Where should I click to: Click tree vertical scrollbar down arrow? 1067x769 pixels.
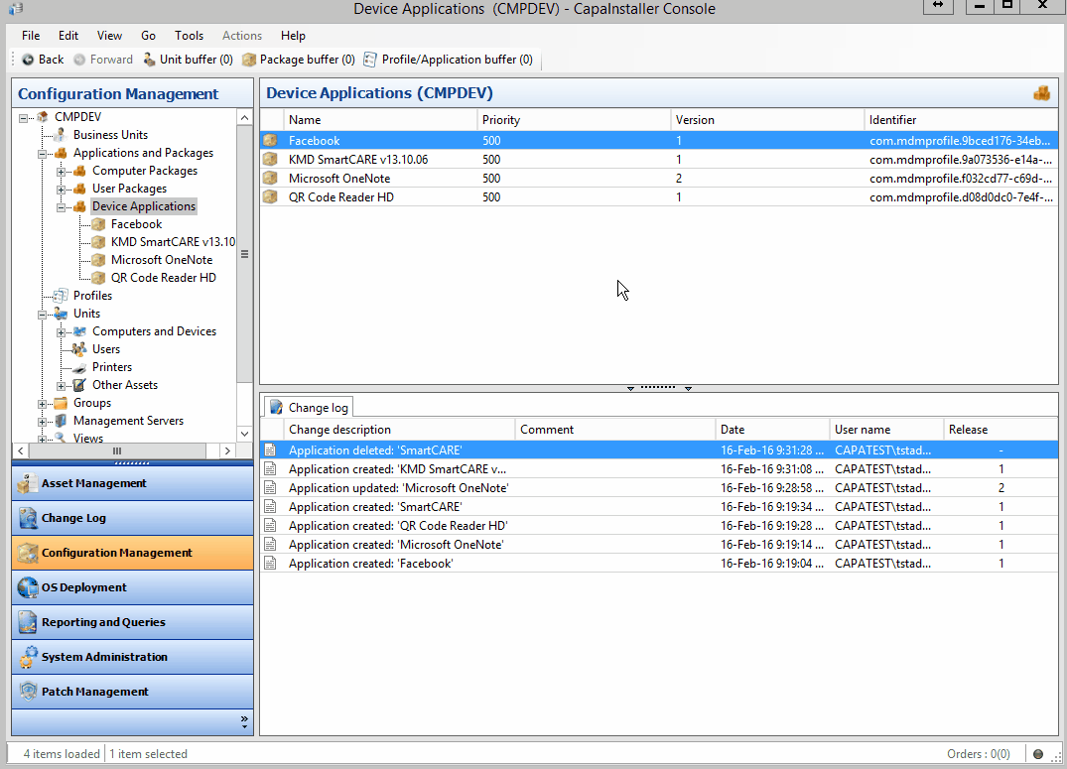[244, 434]
